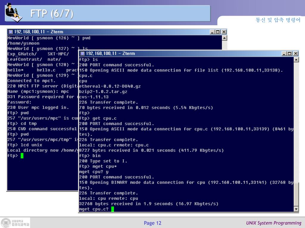Click the '8727 bytes received' line

pyautogui.click(x=151, y=151)
